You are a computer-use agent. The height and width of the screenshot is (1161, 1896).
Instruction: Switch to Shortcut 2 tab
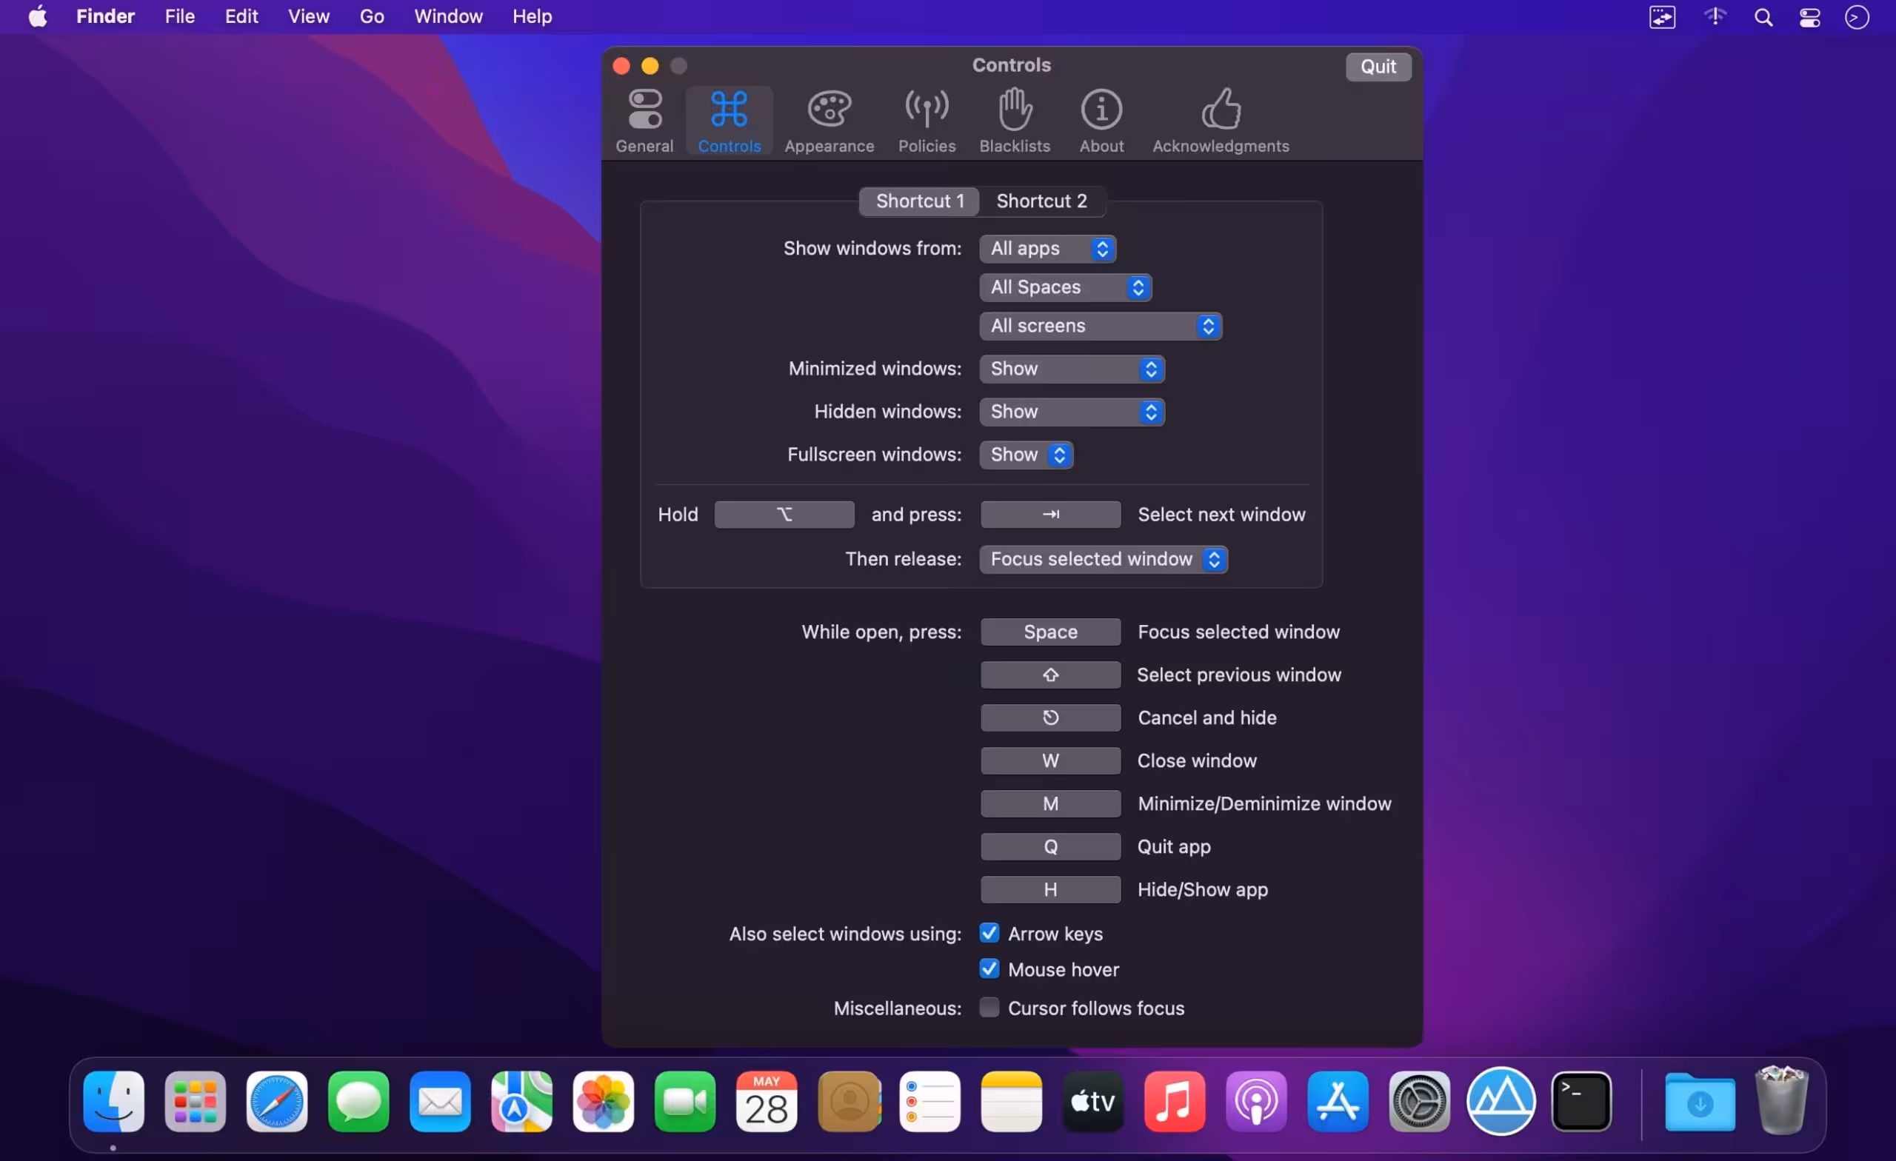1041,201
